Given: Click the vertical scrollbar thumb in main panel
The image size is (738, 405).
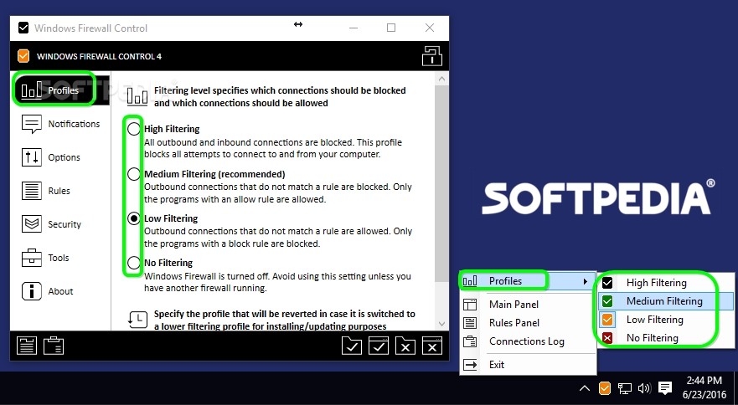Looking at the screenshot, I should click(x=441, y=183).
